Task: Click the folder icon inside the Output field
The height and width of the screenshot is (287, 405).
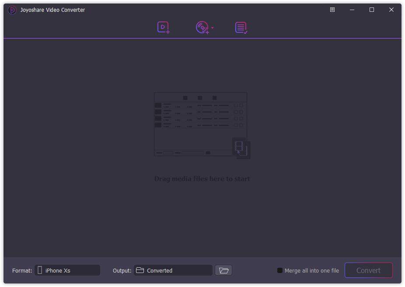Action: point(139,270)
